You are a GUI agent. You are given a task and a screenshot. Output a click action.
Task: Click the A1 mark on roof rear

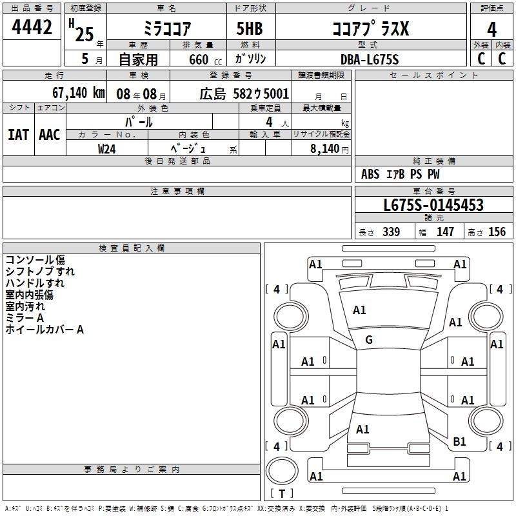point(362,430)
